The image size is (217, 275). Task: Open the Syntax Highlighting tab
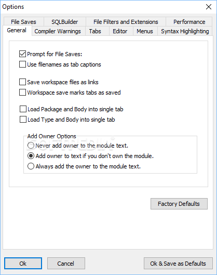pyautogui.click(x=185, y=31)
